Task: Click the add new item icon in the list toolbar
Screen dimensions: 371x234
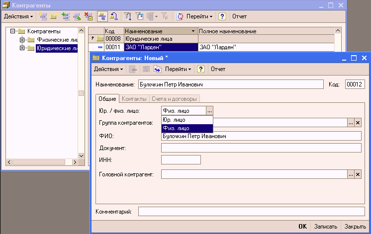Action: (43, 16)
